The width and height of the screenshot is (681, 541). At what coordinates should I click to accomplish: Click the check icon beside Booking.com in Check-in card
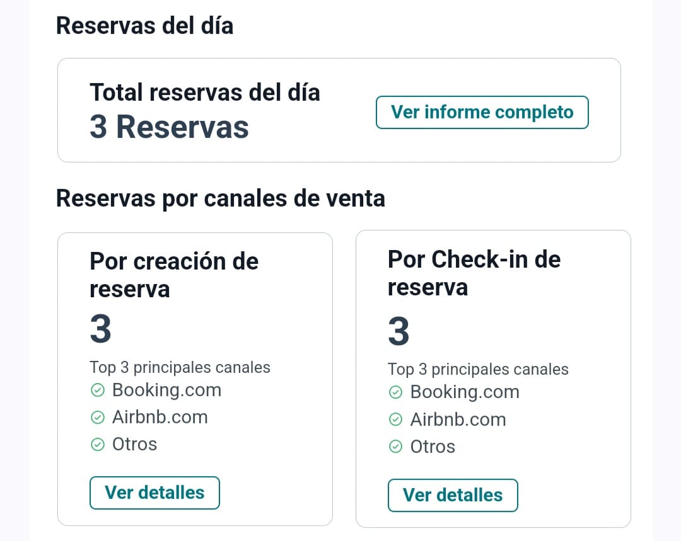click(395, 392)
